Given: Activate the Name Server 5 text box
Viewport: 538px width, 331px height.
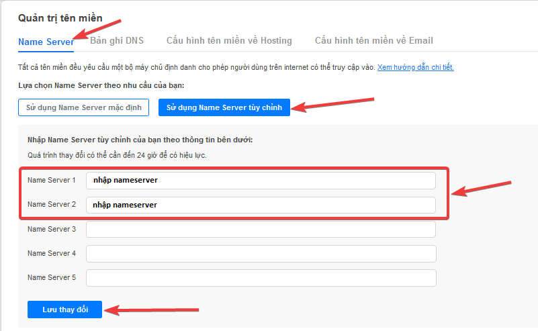Looking at the screenshot, I should click(x=261, y=278).
